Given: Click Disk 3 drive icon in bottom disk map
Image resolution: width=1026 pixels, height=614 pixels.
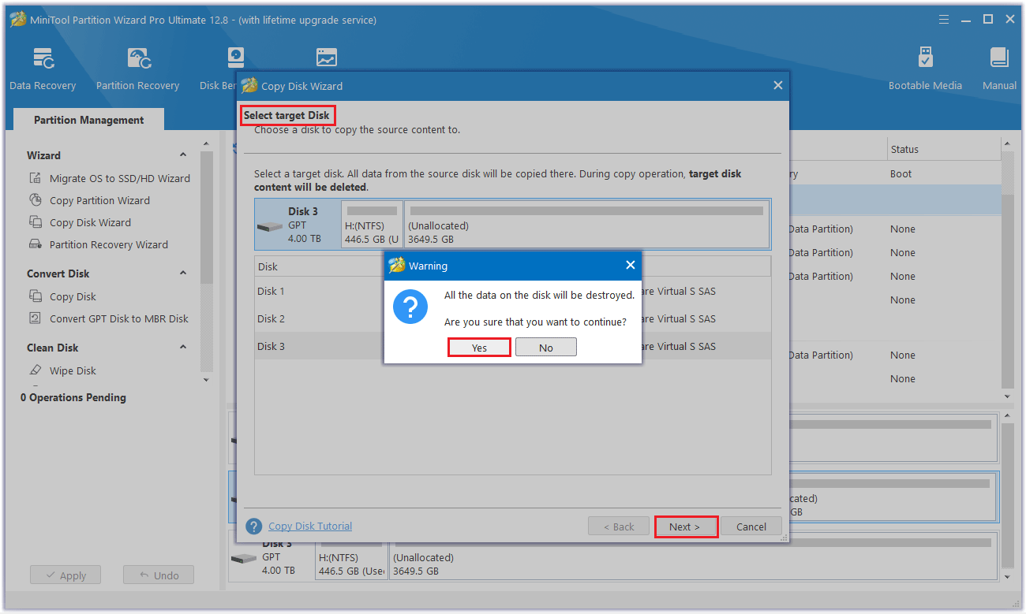Looking at the screenshot, I should coord(244,558).
